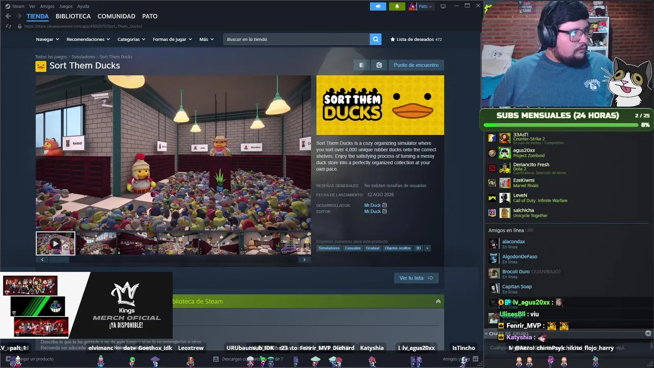Open the PATO profile tab
654x368 pixels.
coord(150,16)
